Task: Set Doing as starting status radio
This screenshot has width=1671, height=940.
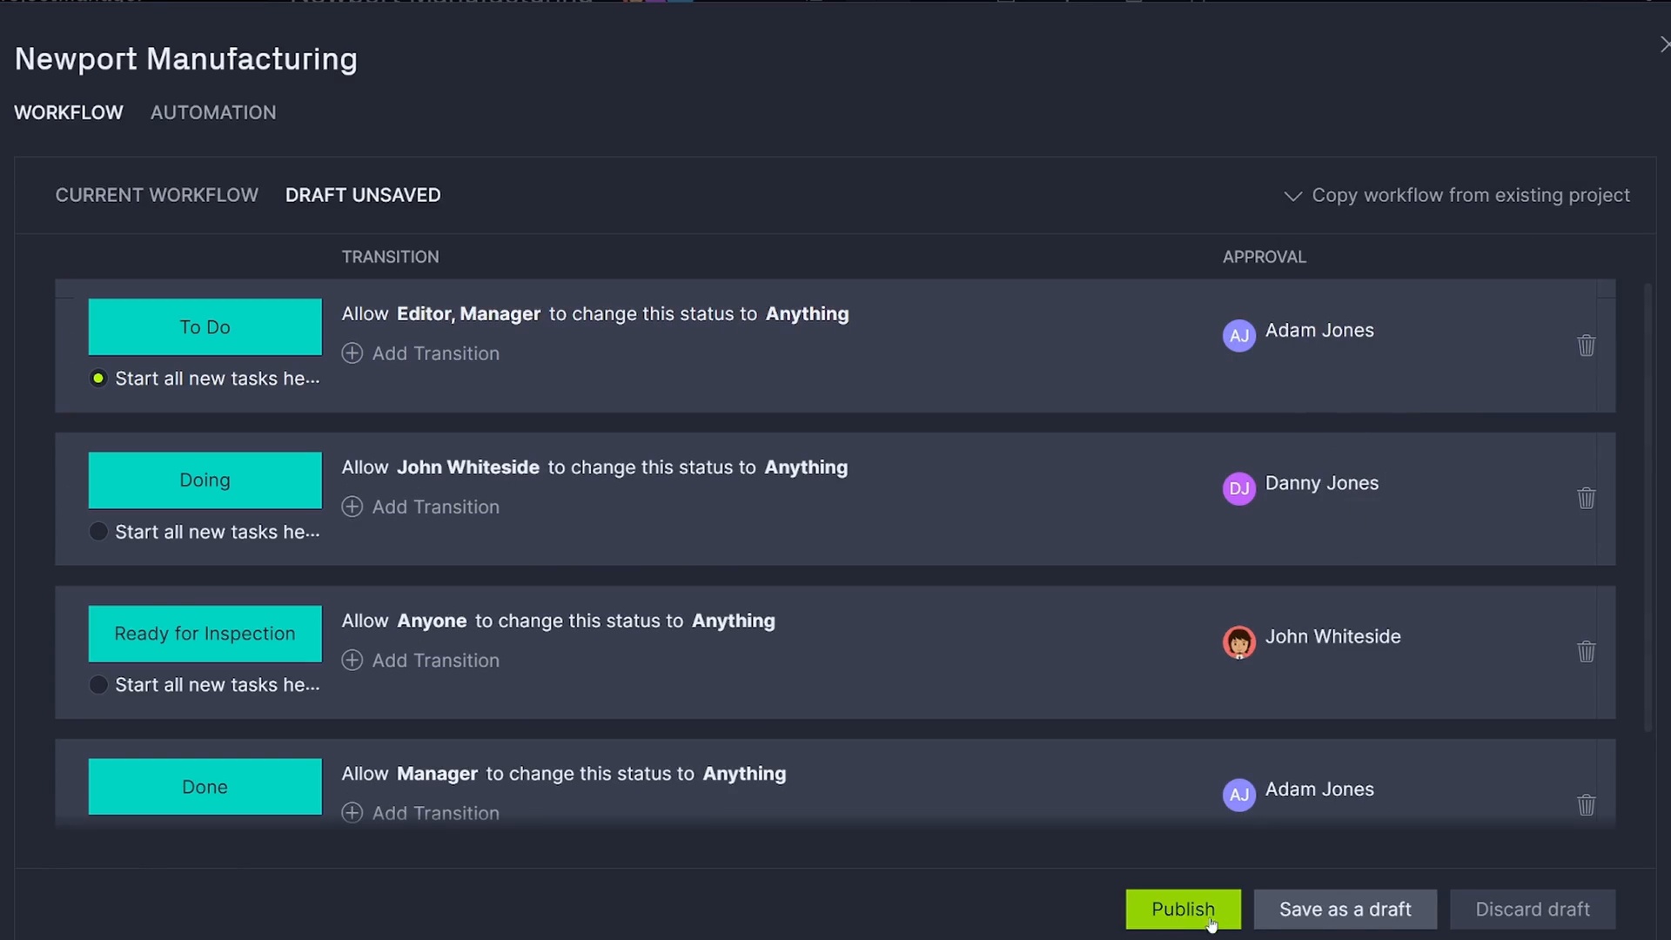Action: tap(98, 532)
